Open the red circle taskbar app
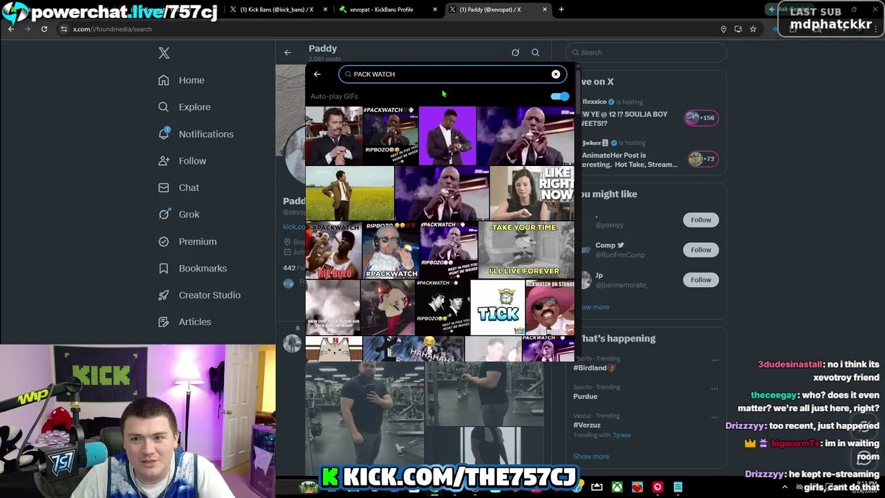Viewport: 885px width, 498px height. pos(658,488)
